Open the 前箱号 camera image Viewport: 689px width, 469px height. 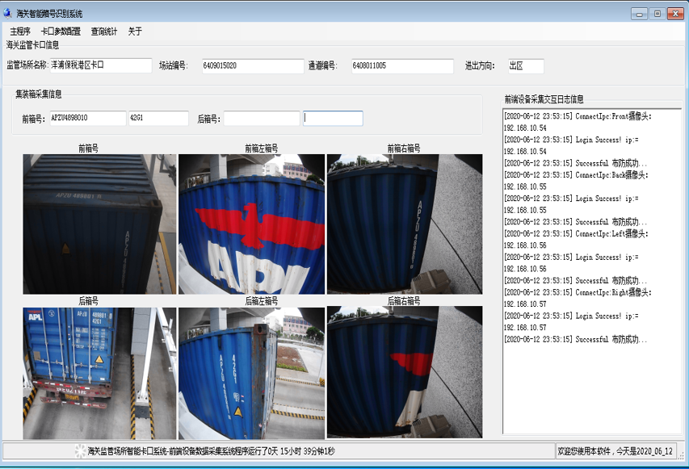99,224
